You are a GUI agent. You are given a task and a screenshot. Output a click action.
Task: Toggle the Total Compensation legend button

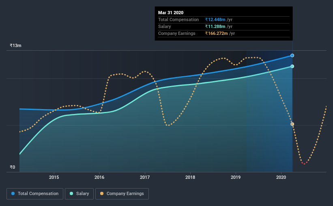pos(35,194)
